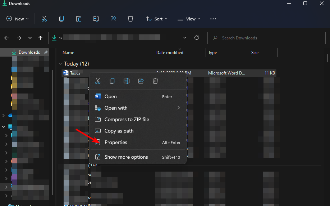
Task: Click the Refresh button beside address bar
Action: [196, 38]
